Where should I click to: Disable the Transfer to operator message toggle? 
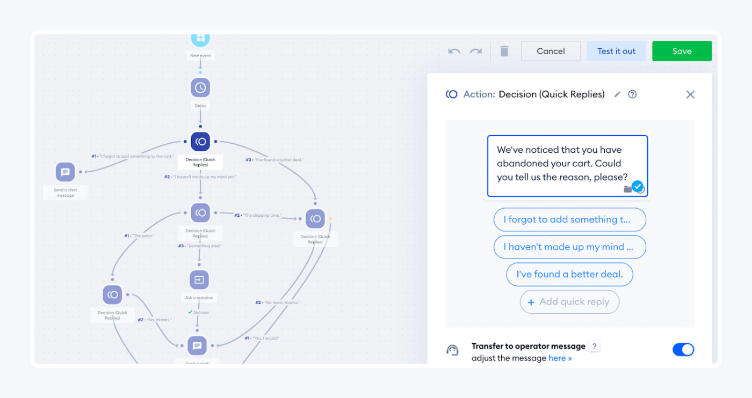[683, 349]
